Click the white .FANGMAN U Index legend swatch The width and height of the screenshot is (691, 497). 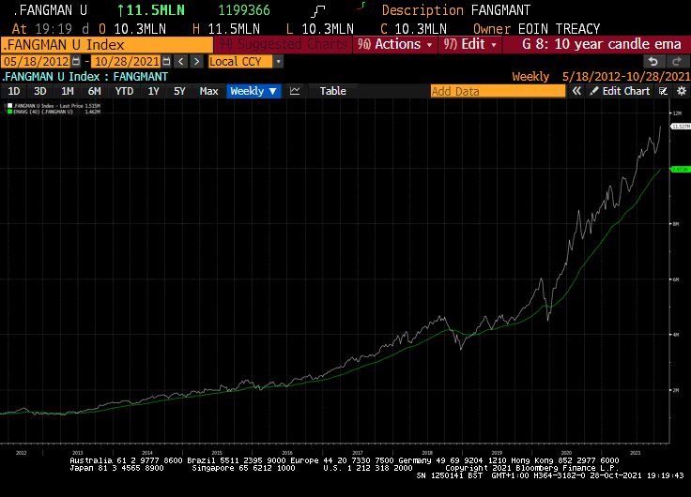(9, 106)
